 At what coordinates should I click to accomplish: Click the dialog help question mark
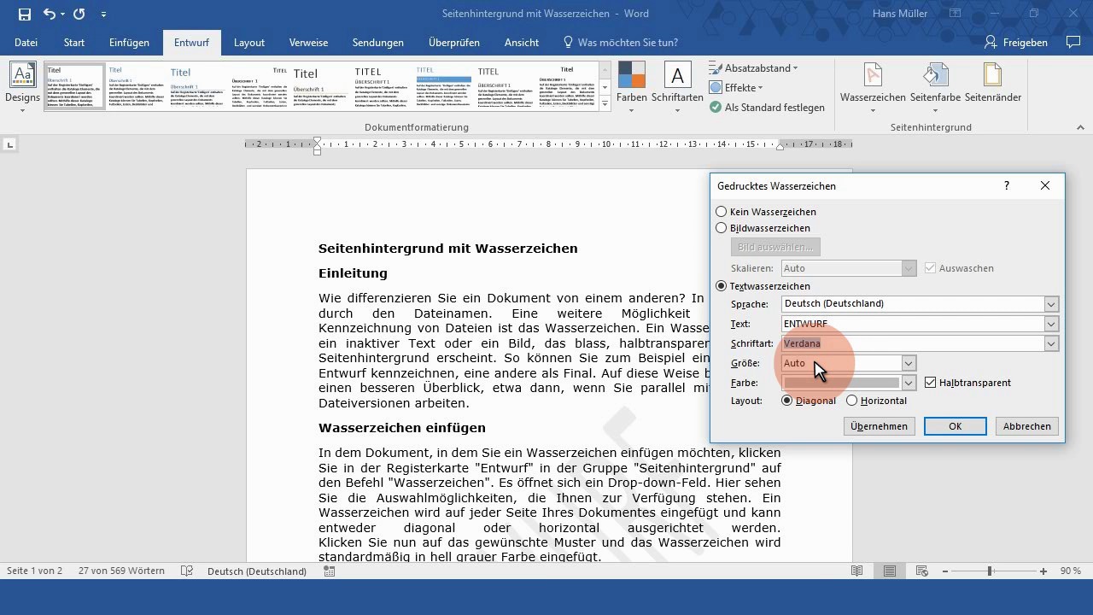pos(1007,185)
